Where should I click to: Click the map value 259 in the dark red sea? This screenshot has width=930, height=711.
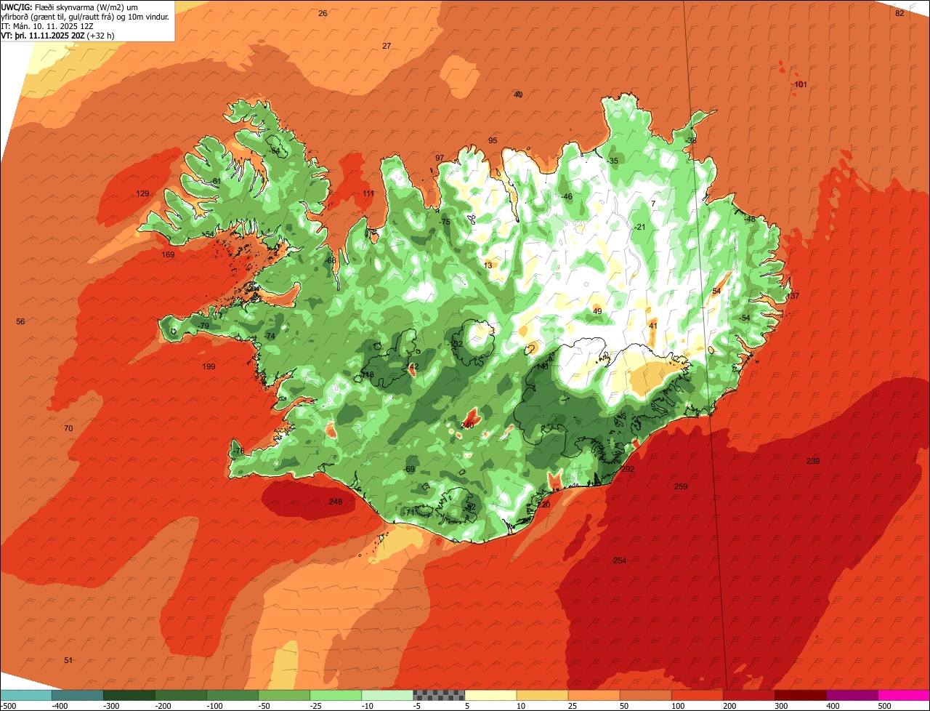[681, 487]
